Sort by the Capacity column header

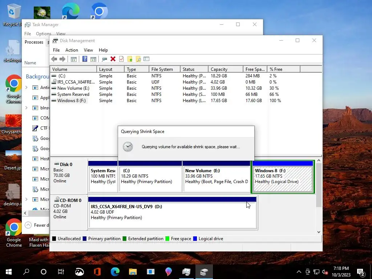pyautogui.click(x=226, y=69)
